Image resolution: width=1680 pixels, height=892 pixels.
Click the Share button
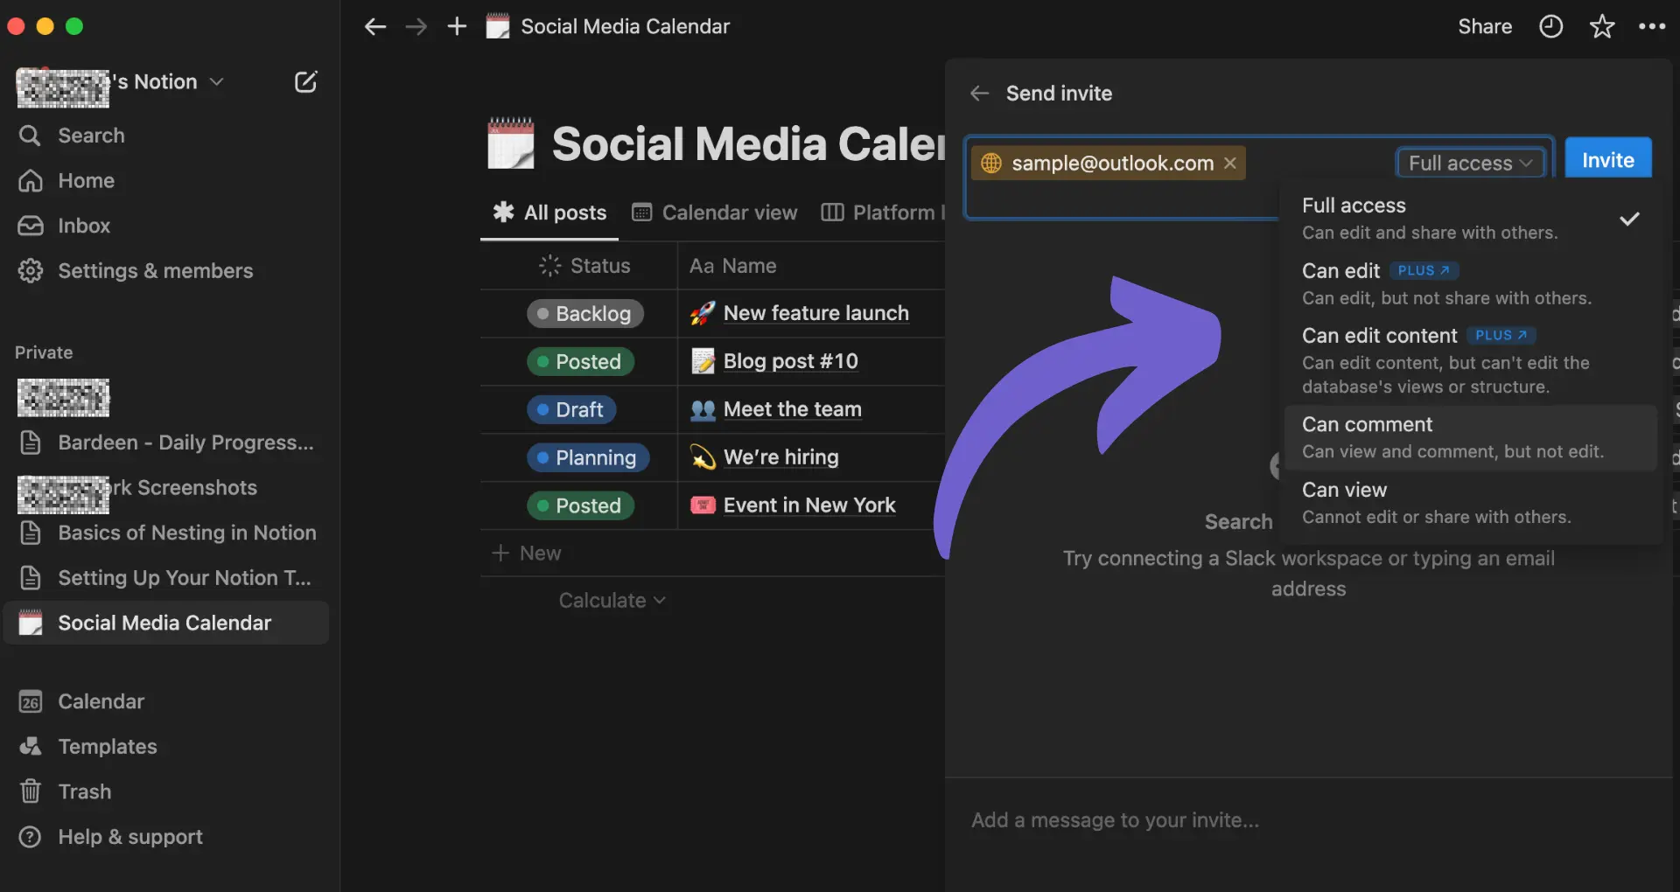pos(1485,26)
